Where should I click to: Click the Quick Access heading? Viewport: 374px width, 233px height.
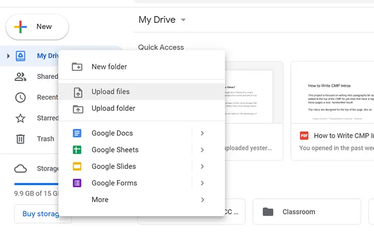pyautogui.click(x=161, y=47)
